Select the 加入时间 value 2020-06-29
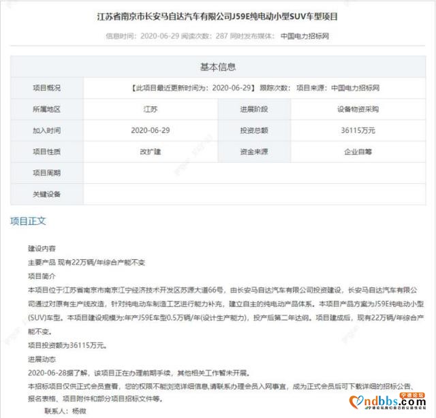Viewport: 436px width, 418px height. tap(151, 130)
